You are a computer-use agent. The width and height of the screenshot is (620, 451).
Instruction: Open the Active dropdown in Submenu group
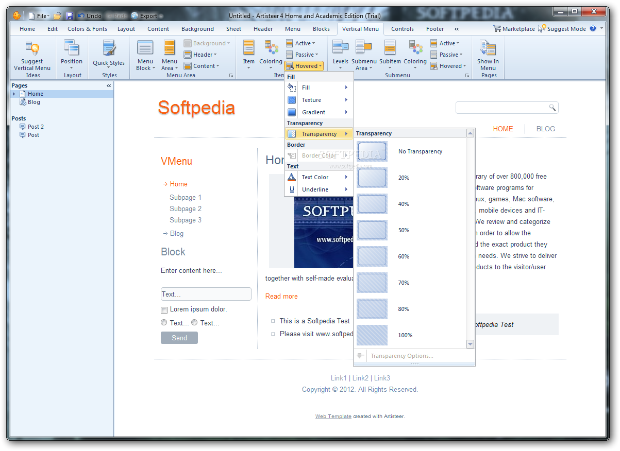click(445, 43)
